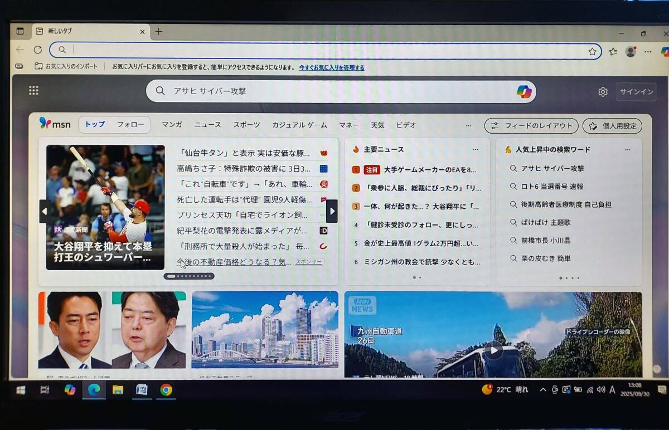Click the サインイン button
The width and height of the screenshot is (669, 430).
click(x=636, y=91)
